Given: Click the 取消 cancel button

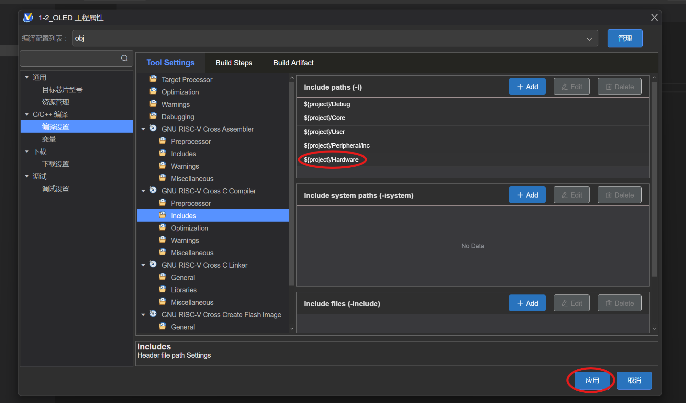Looking at the screenshot, I should [x=634, y=380].
